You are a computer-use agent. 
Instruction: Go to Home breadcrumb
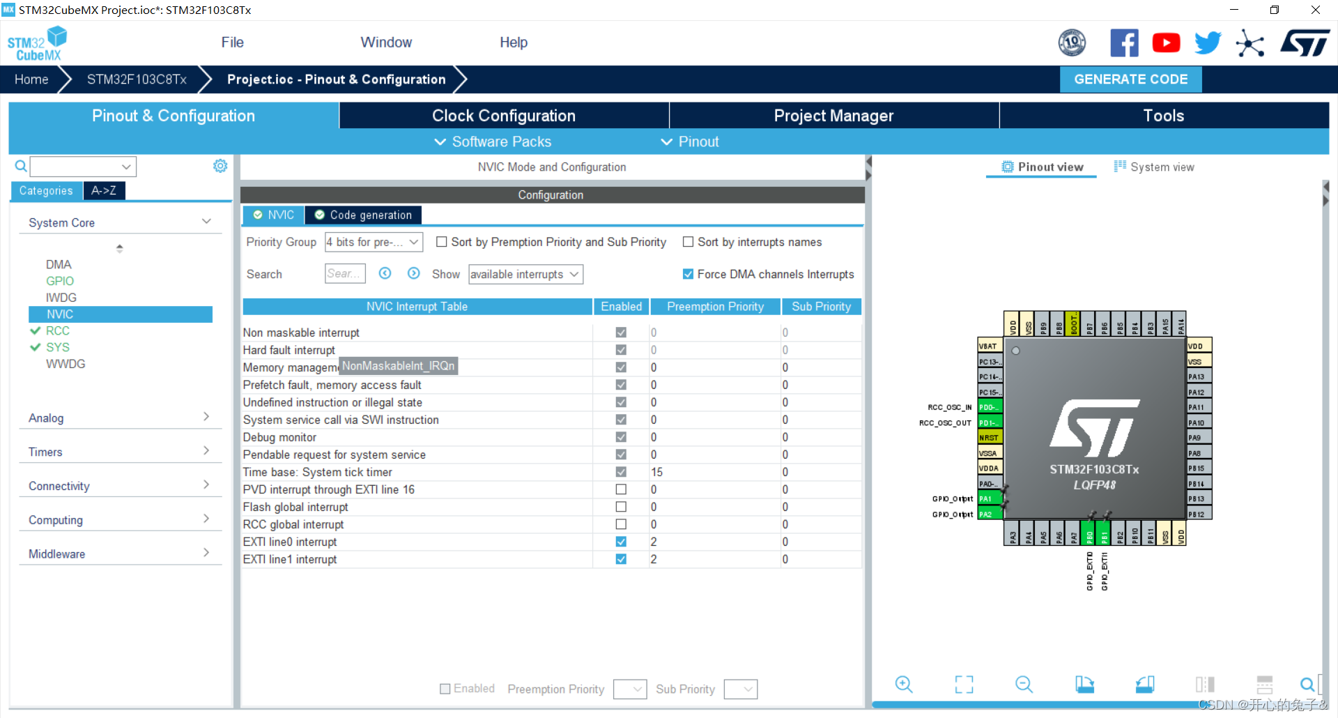(31, 79)
